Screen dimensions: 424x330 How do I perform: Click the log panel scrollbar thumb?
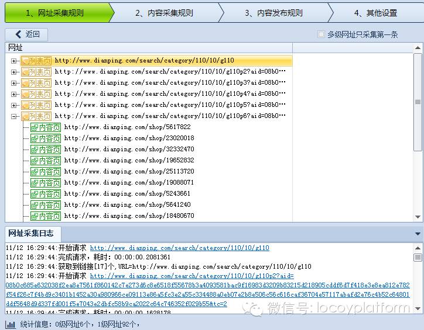418,258
